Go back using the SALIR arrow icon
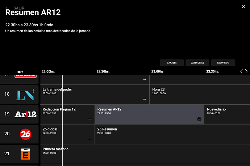Viewport: 250px width, 166px height. pos(7,8)
